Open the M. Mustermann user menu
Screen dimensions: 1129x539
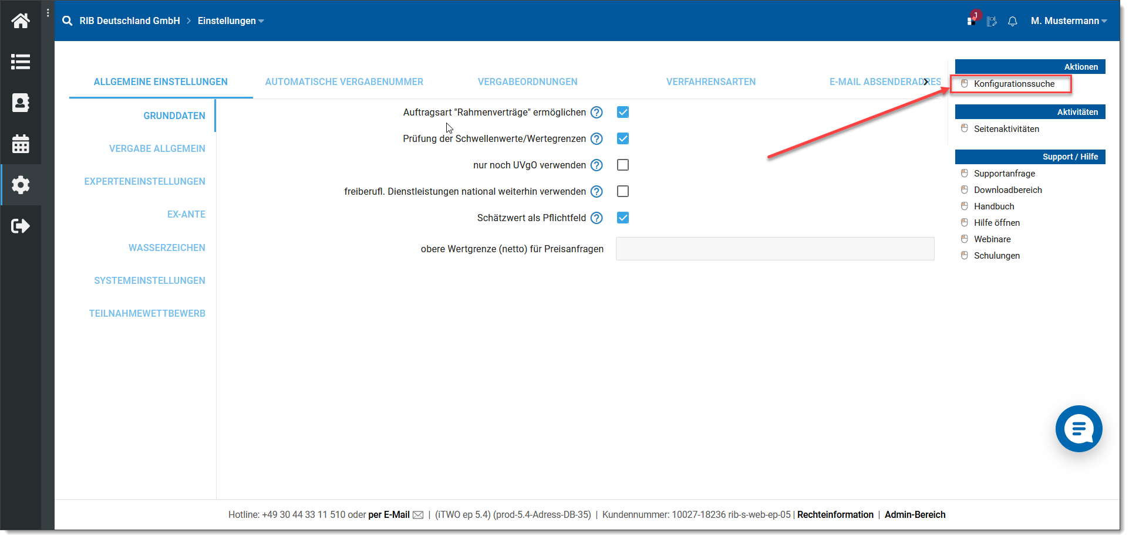pos(1069,21)
